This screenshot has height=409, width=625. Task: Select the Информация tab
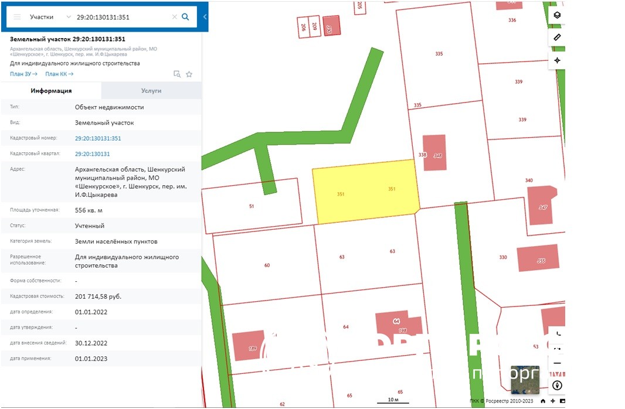[x=51, y=91]
